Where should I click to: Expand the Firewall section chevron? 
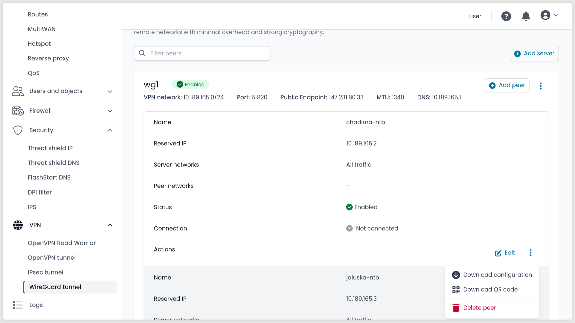pos(110,111)
